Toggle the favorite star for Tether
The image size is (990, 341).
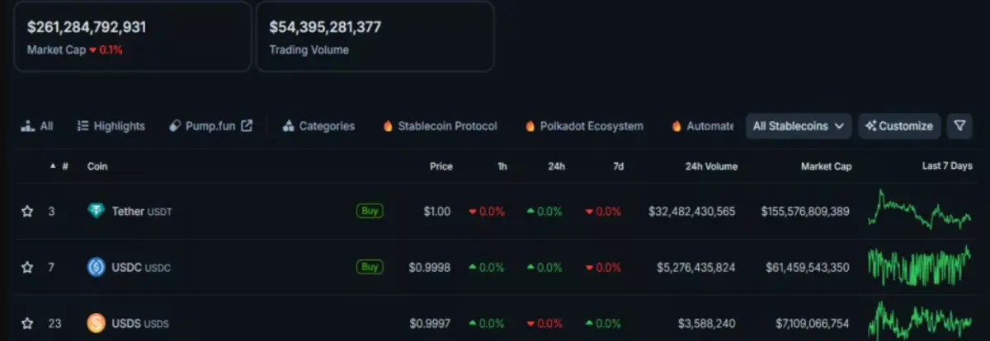point(27,211)
